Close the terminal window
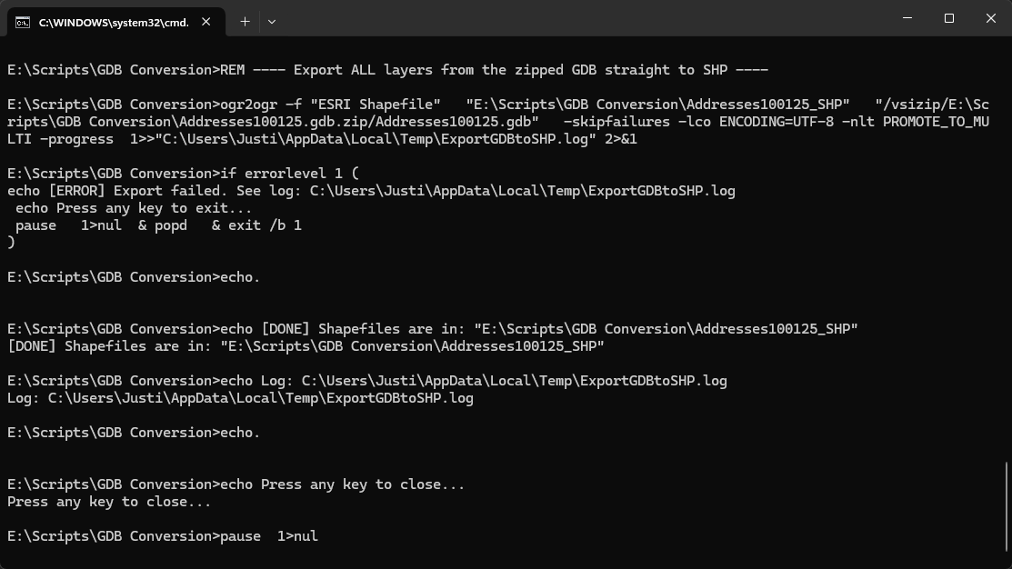The image size is (1012, 569). click(991, 18)
